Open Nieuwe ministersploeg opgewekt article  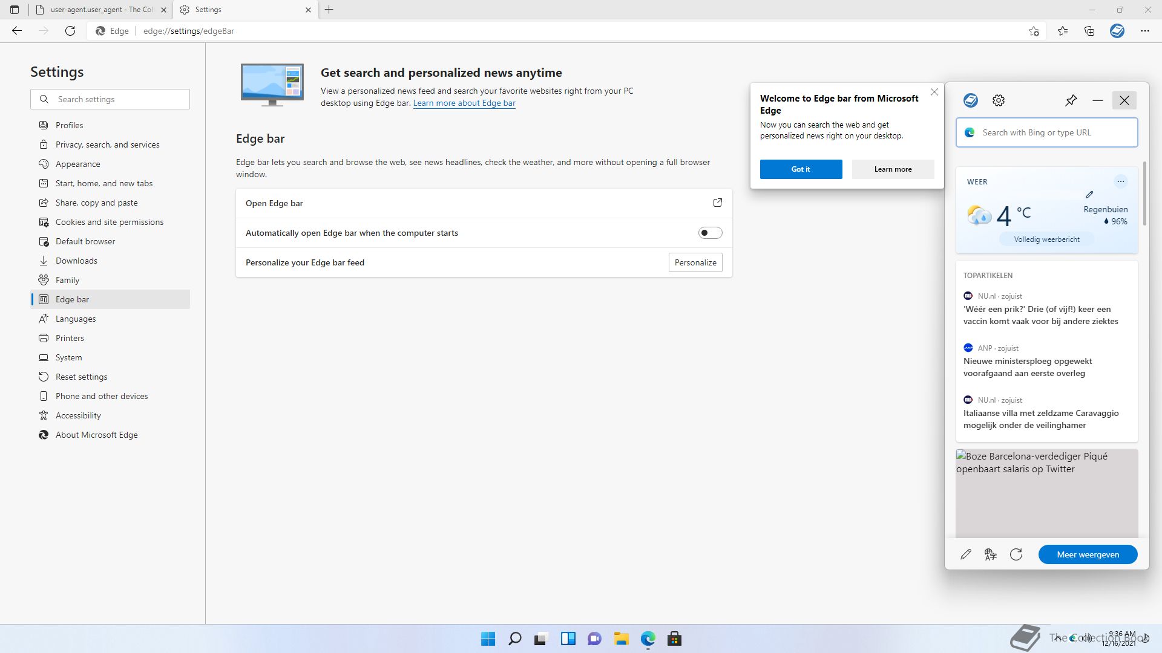point(1028,367)
